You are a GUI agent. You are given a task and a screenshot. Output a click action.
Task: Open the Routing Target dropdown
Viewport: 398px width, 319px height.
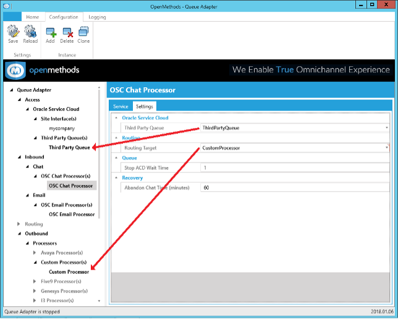[x=387, y=148]
